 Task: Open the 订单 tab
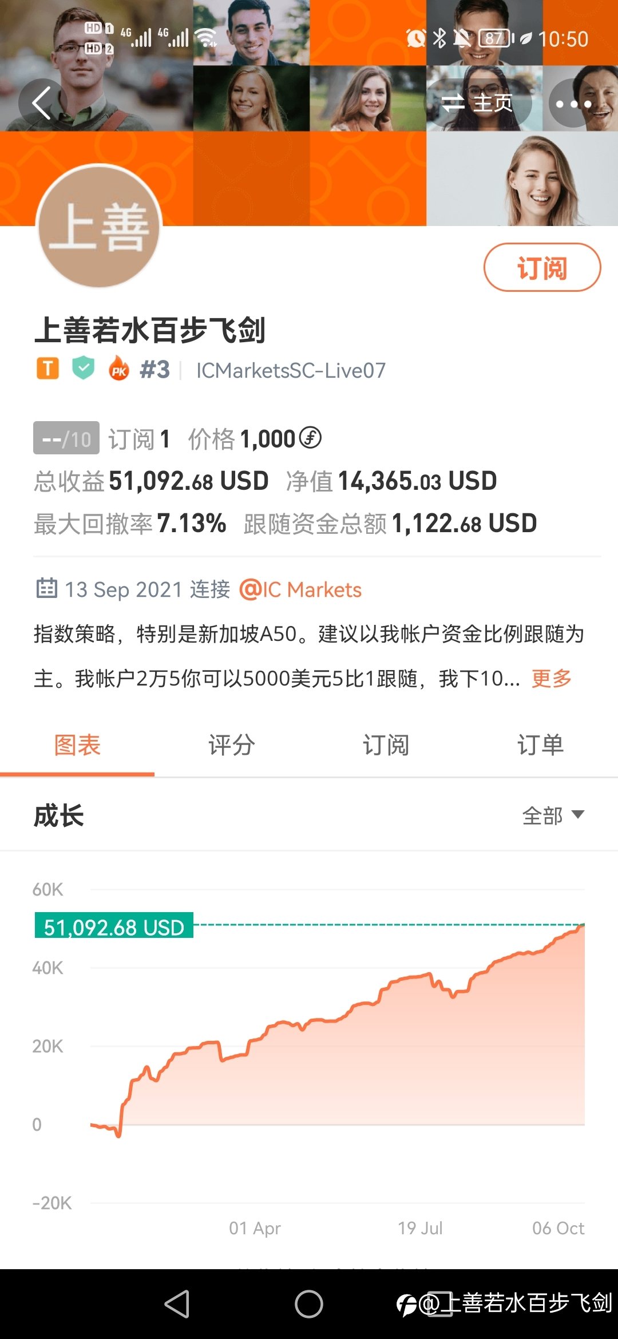(x=541, y=746)
